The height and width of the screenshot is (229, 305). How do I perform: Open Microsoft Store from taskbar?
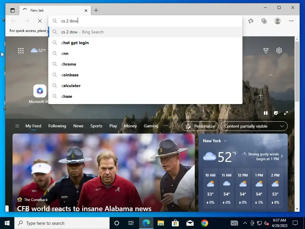pyautogui.click(x=175, y=223)
